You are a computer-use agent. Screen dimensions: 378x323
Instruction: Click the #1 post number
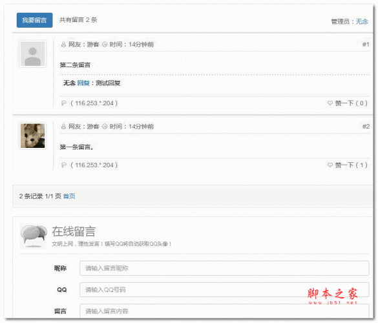[366, 45]
